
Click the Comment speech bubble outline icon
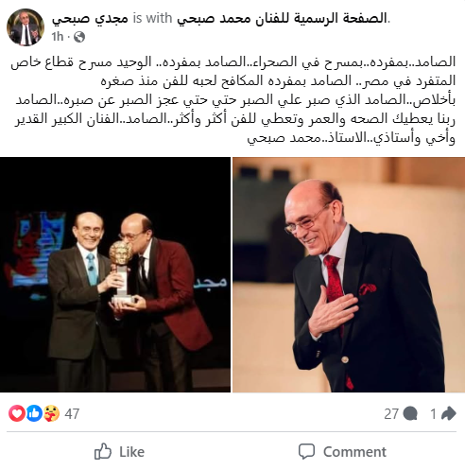(306, 452)
